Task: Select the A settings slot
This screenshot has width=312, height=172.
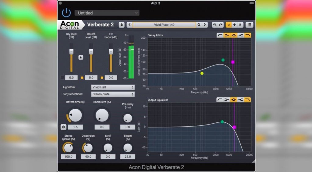Action: [x=229, y=25]
